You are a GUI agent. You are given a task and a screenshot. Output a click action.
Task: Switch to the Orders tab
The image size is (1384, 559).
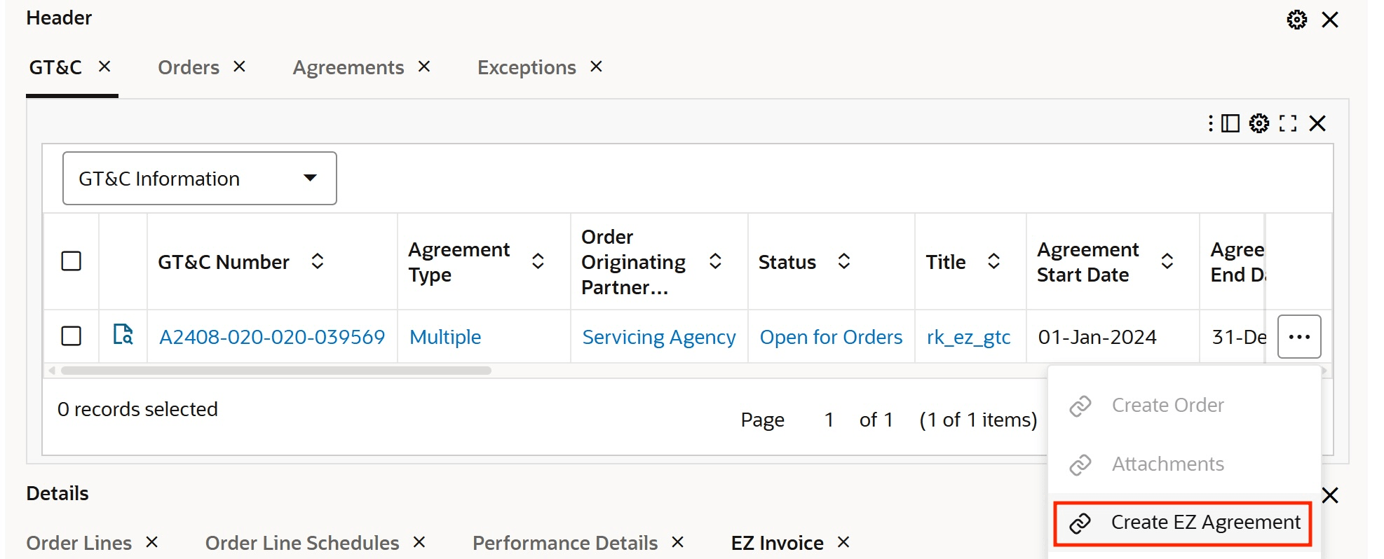point(189,67)
